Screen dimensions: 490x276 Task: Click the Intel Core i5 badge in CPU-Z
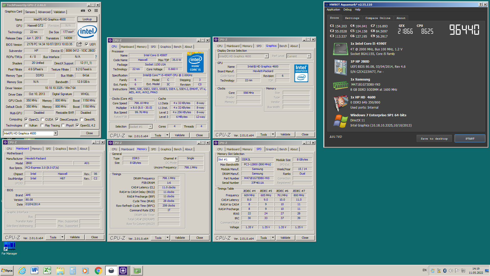point(195,62)
